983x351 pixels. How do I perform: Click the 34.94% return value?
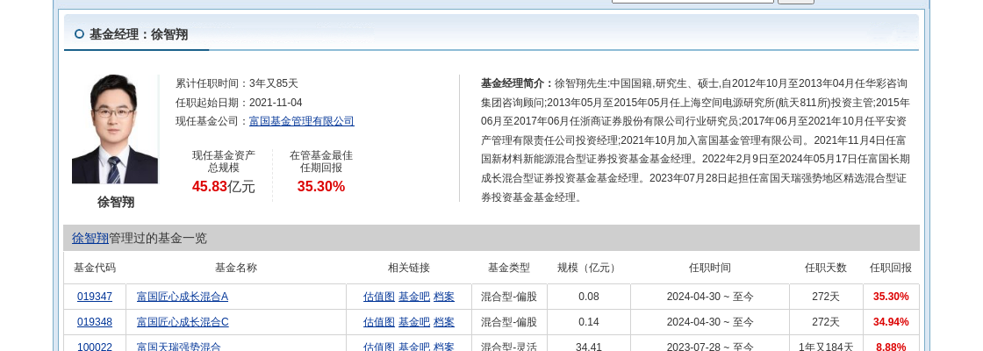(891, 322)
